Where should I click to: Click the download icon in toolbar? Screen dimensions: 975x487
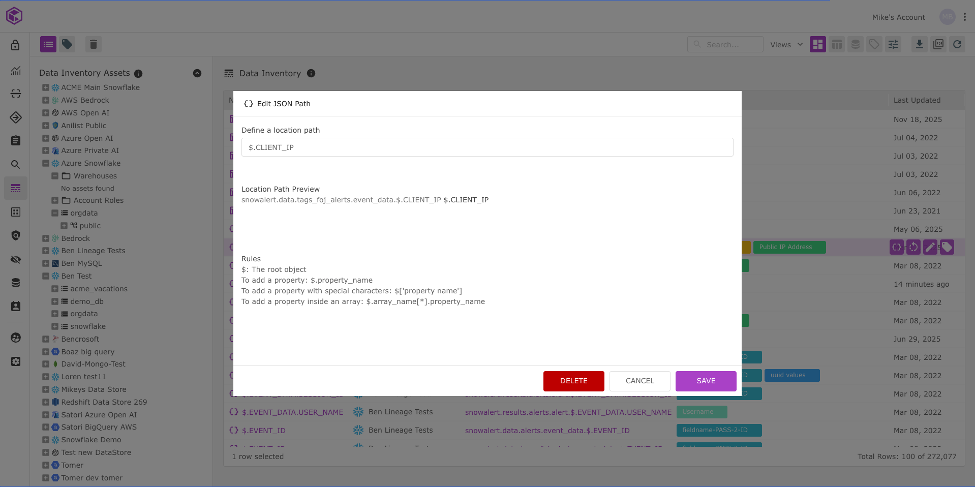pyautogui.click(x=919, y=45)
